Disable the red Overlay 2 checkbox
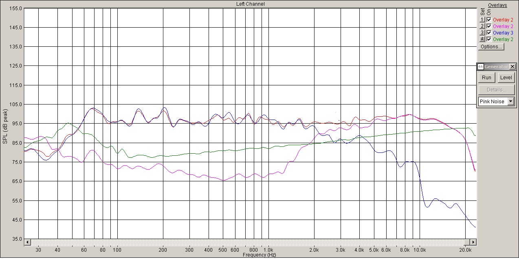The width and height of the screenshot is (519, 259). click(x=489, y=20)
